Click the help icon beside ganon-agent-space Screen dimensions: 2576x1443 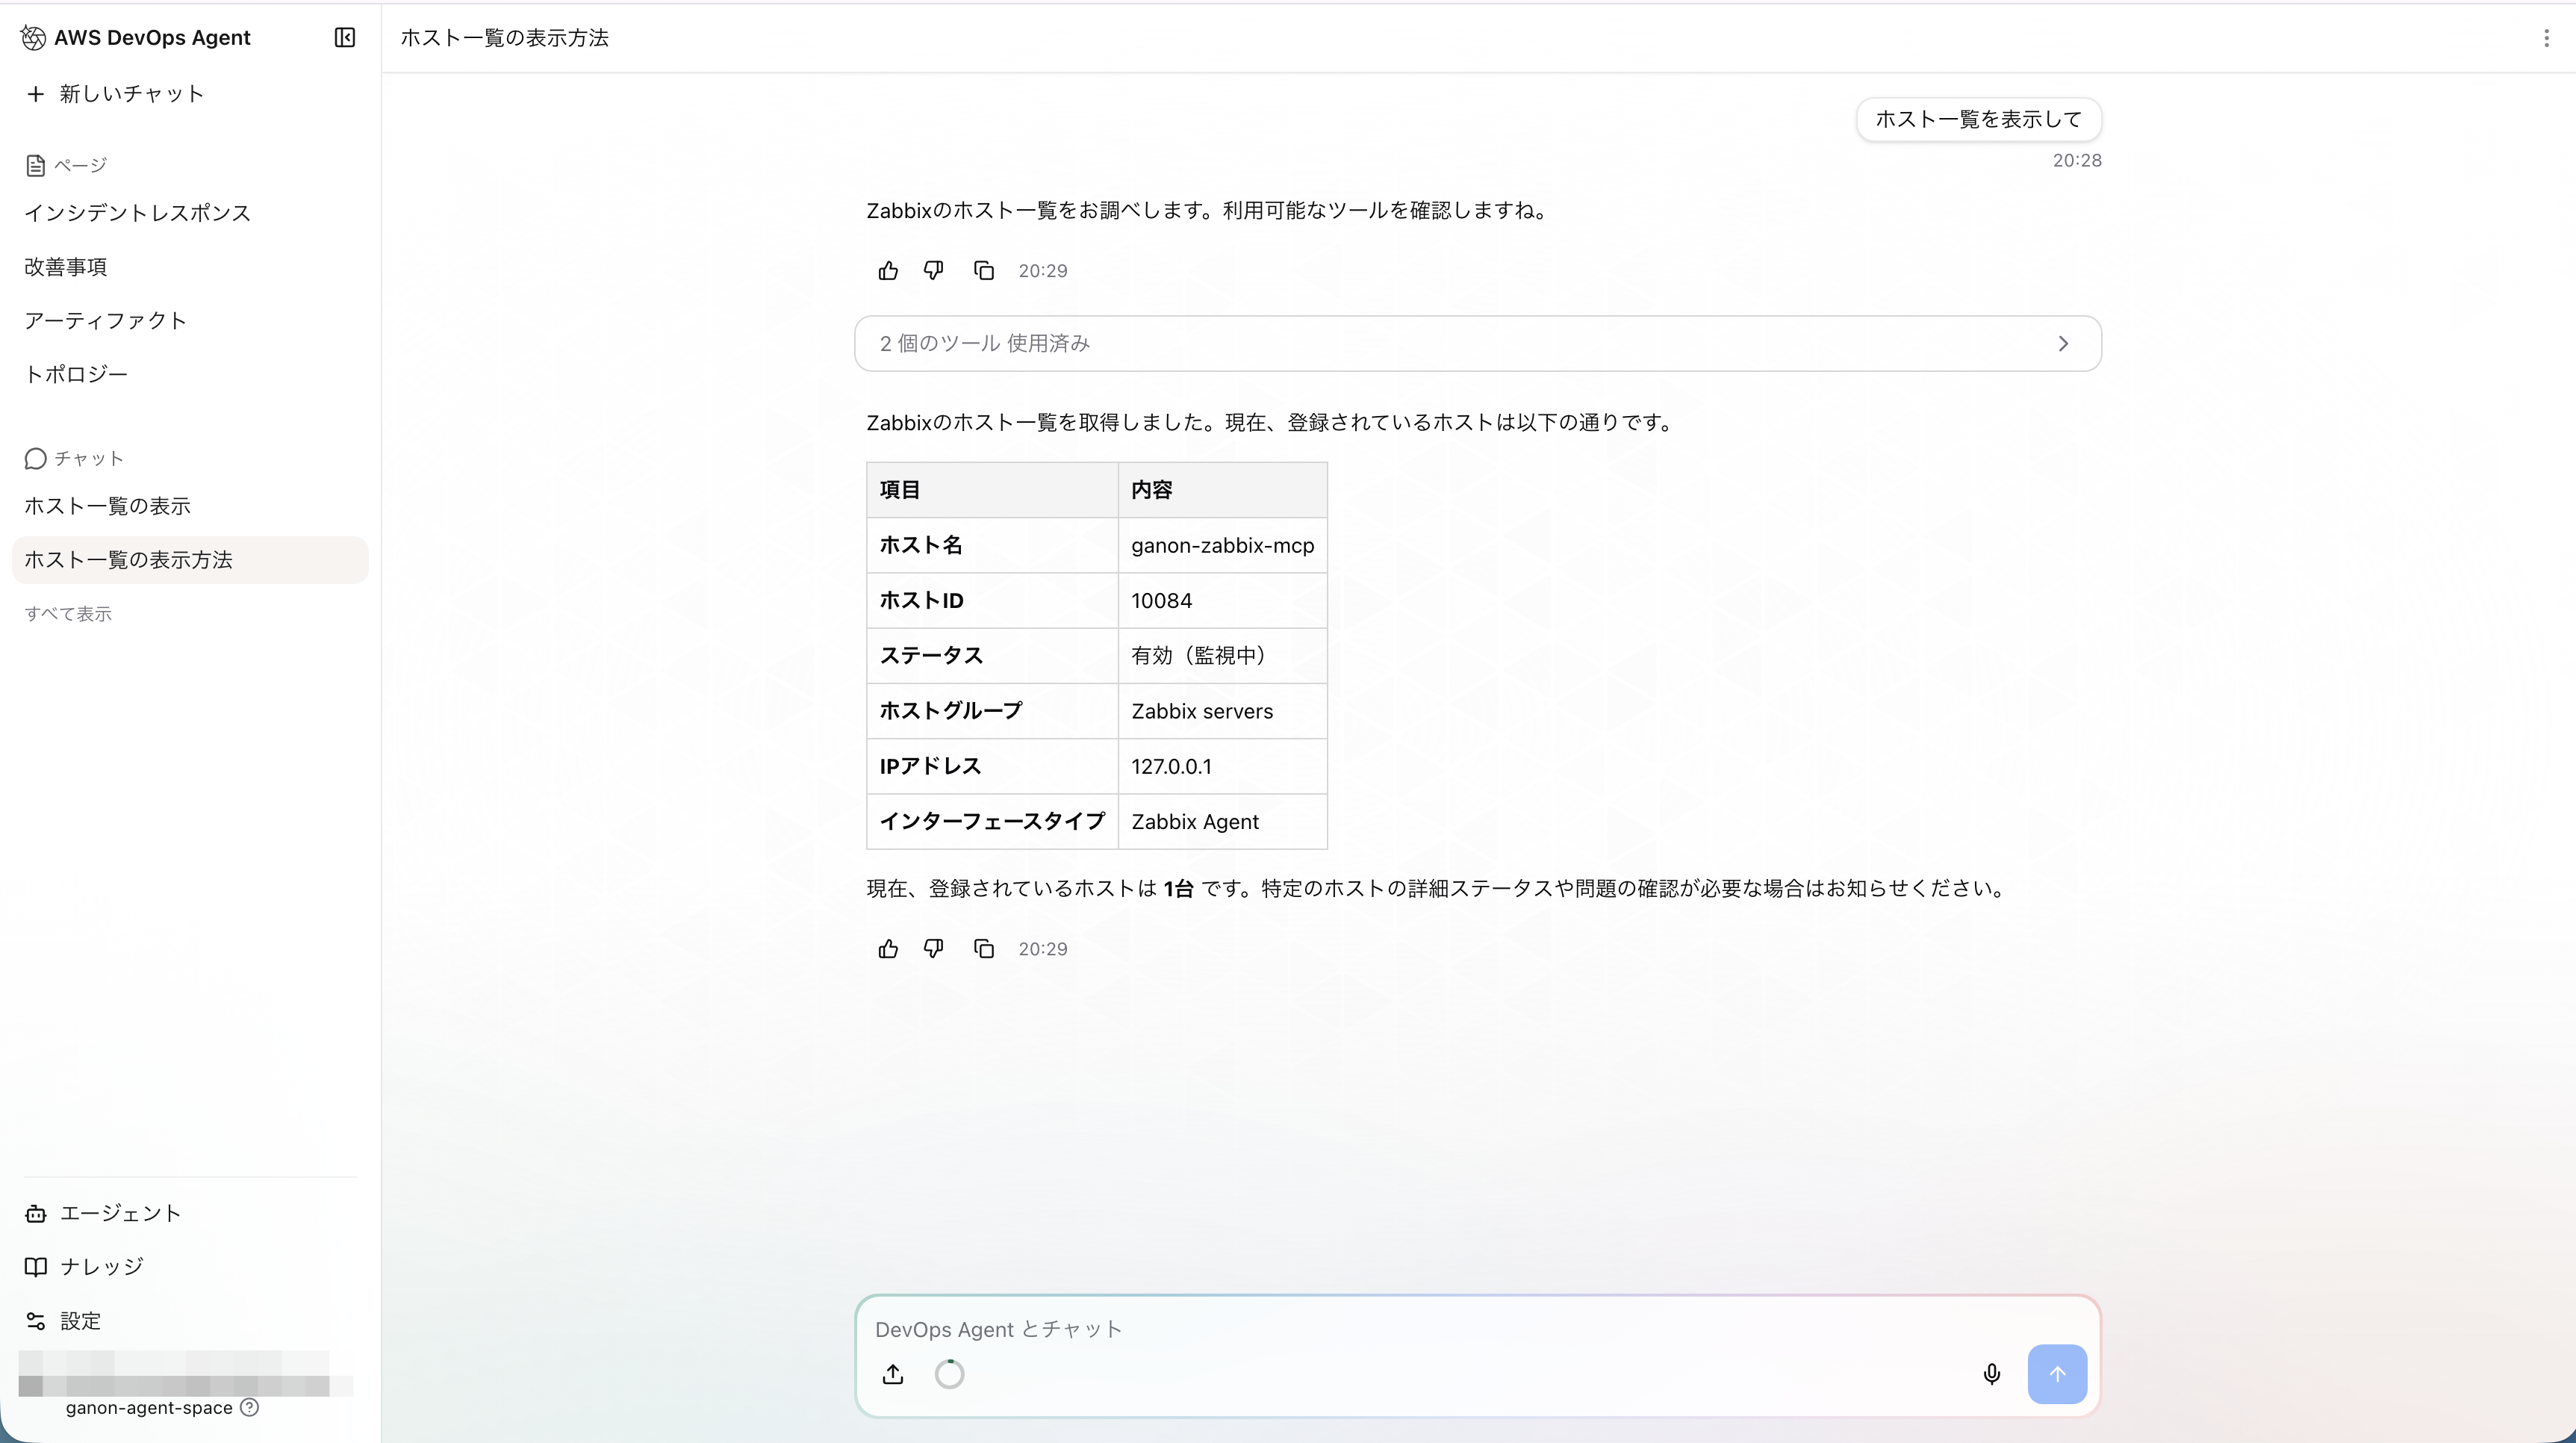pyautogui.click(x=250, y=1408)
